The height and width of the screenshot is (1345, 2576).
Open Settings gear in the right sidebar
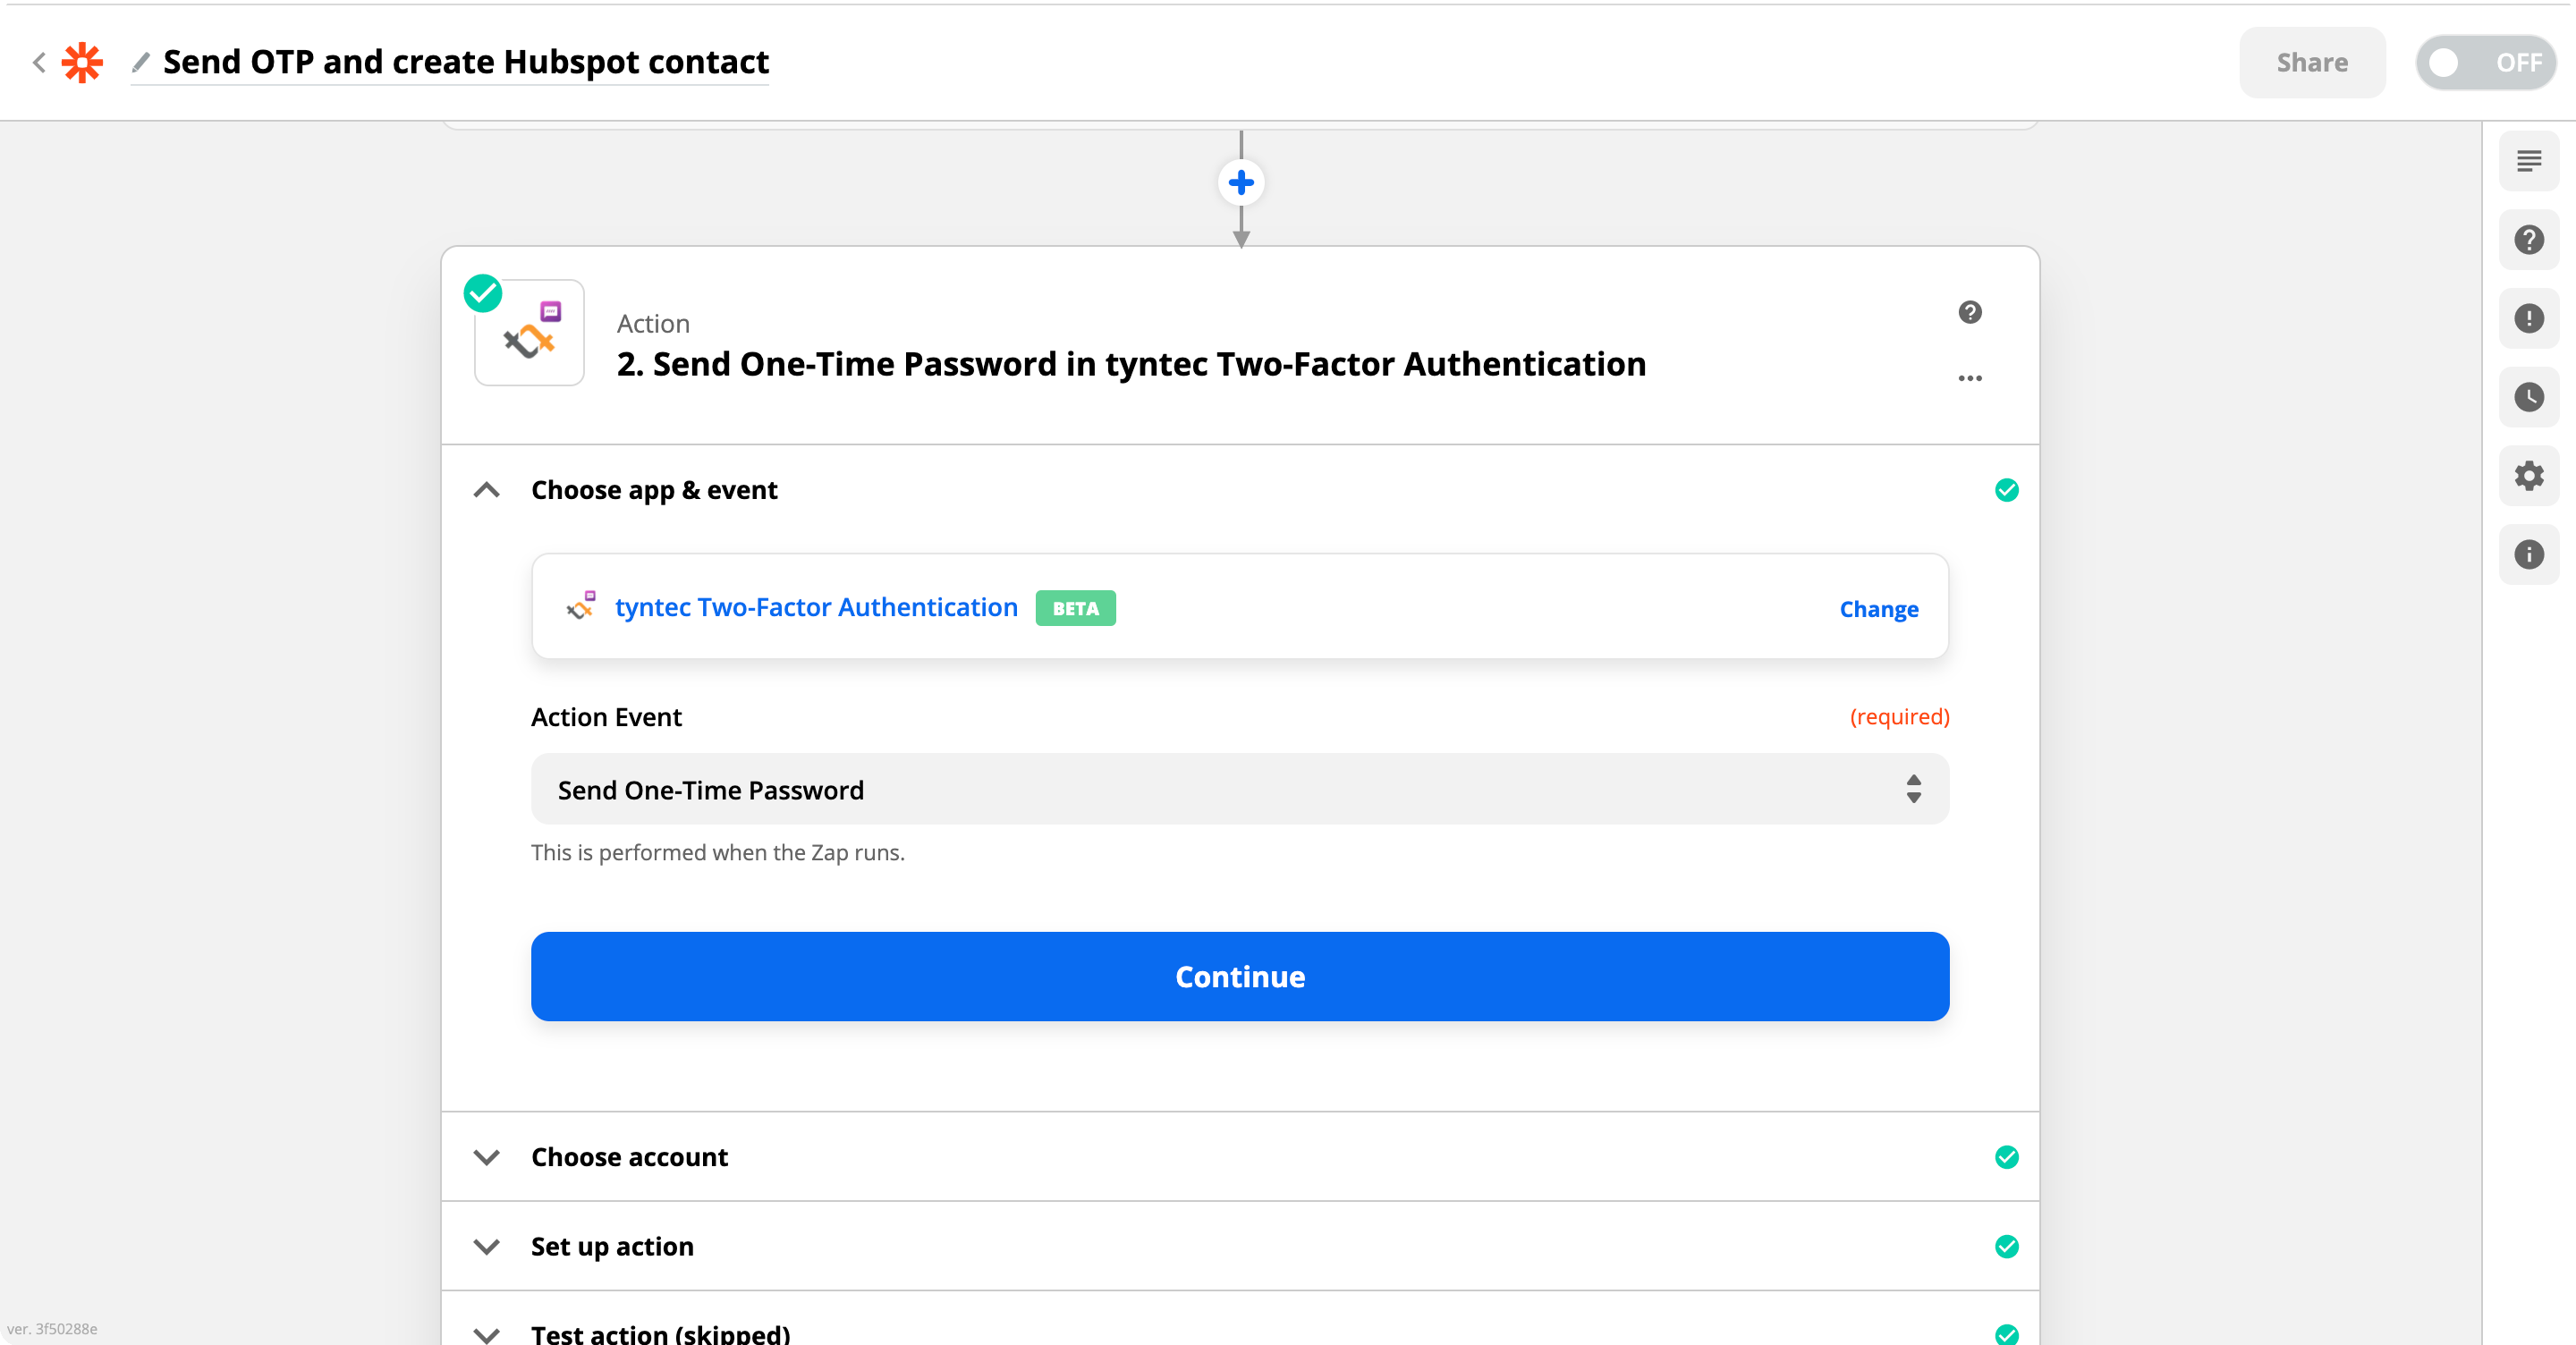click(x=2529, y=476)
